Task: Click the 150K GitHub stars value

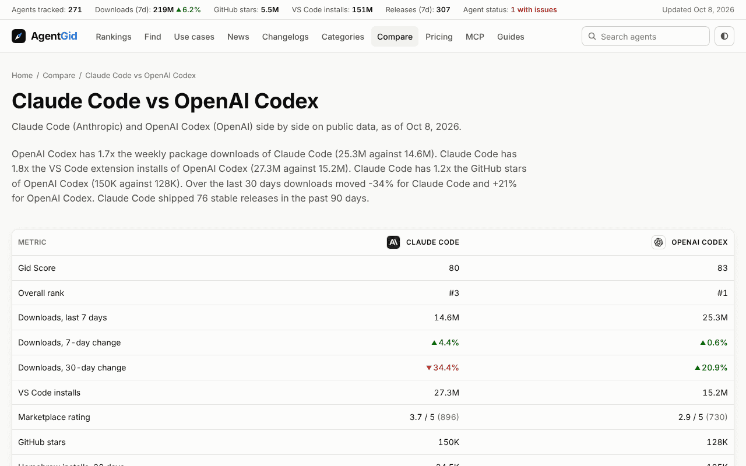Action: pyautogui.click(x=449, y=442)
